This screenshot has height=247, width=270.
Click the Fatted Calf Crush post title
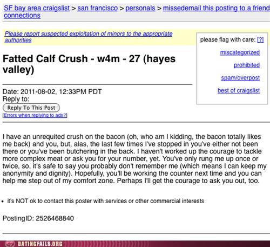pos(89,64)
